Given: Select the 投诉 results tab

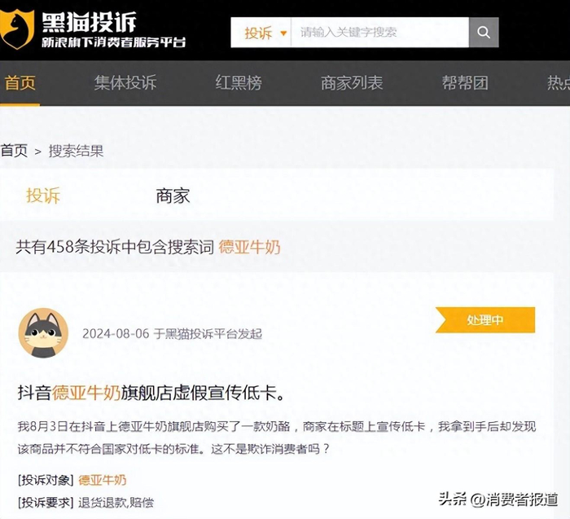Looking at the screenshot, I should point(43,196).
